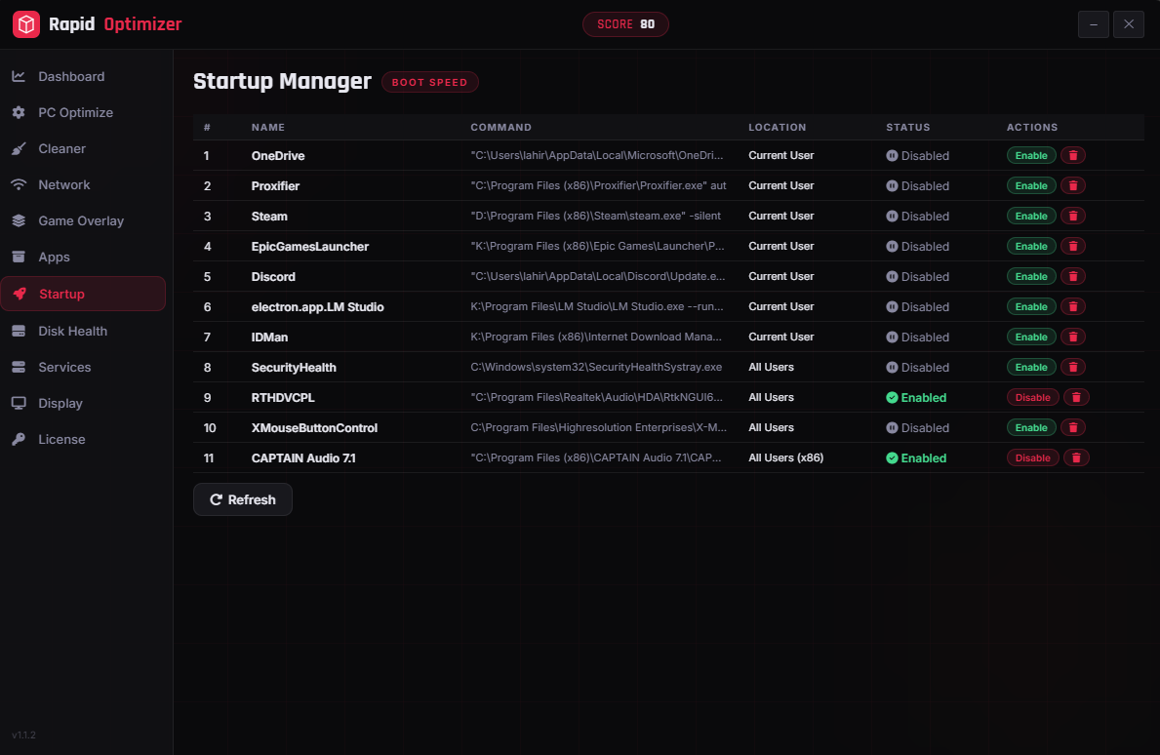1160x755 pixels.
Task: Enable IDMan at startup
Action: [x=1031, y=338]
